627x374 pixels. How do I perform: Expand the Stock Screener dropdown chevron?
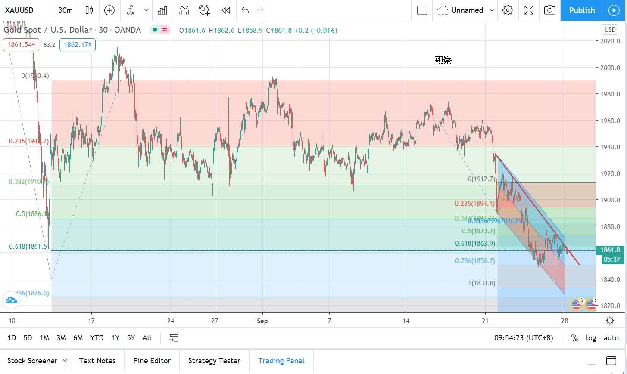point(65,361)
